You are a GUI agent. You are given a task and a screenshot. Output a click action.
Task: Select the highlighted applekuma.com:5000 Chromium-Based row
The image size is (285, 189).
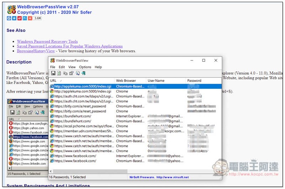[x=135, y=86]
